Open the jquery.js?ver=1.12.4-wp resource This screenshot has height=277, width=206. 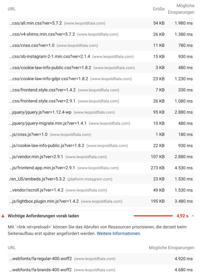coord(40,112)
